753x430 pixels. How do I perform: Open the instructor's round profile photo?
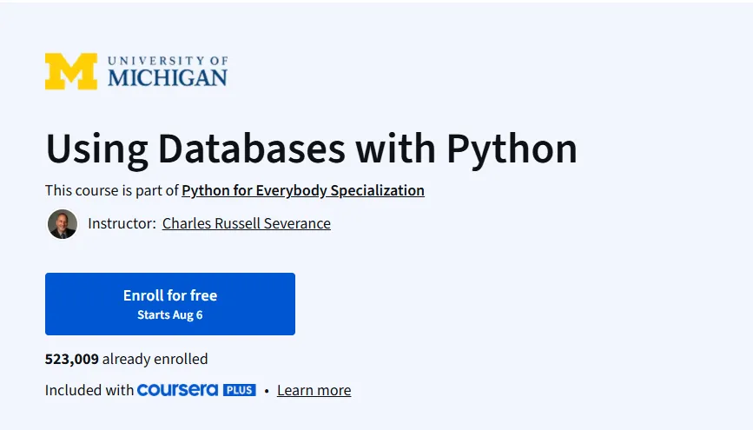coord(63,224)
